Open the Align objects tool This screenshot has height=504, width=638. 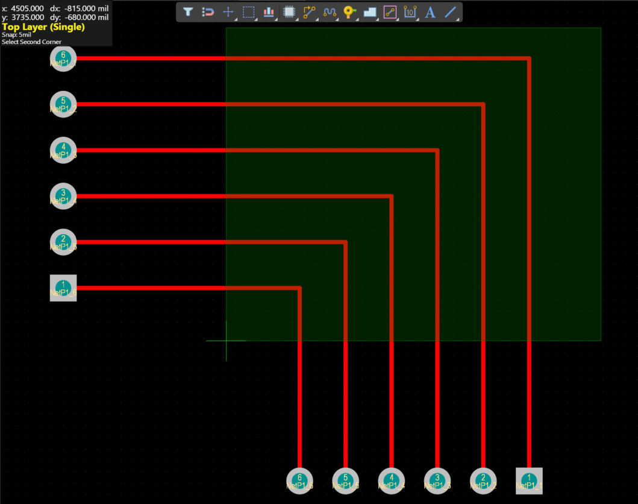coord(269,12)
